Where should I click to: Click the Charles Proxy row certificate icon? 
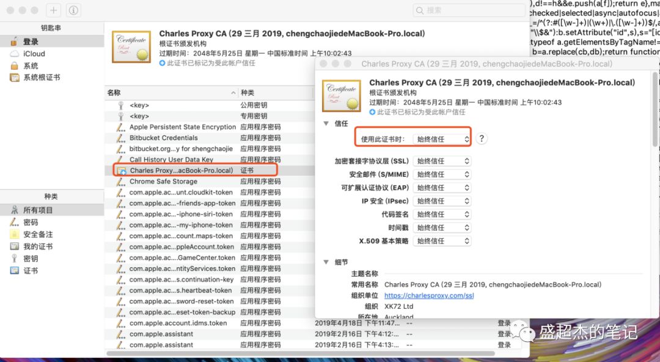pos(122,171)
